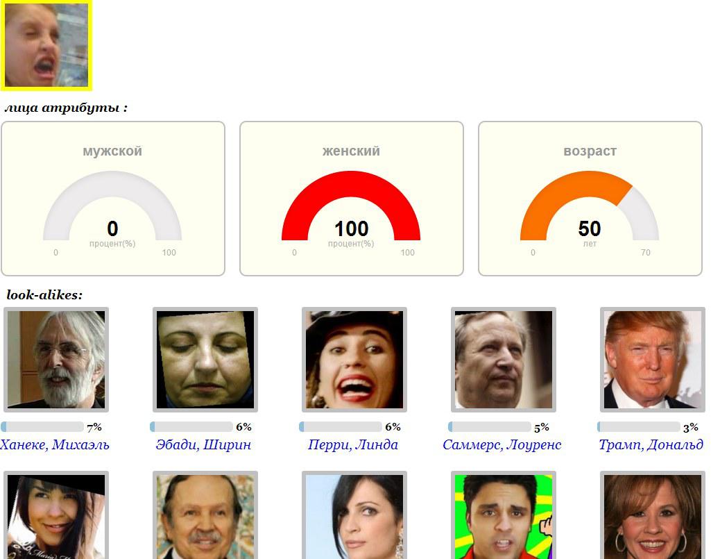Open the Саммерс, Лоуренс link

[502, 444]
